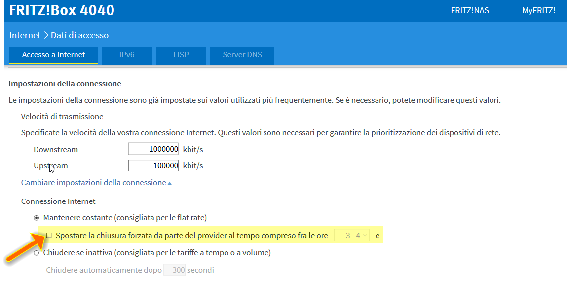567x282 pixels.
Task: Click the Chiudere automaticamente dopo label
Action: (x=104, y=270)
